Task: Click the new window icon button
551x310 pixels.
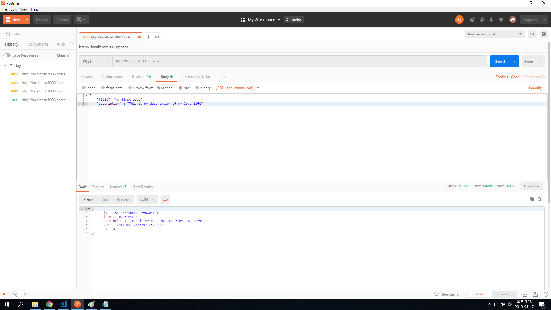Action: tap(82, 20)
